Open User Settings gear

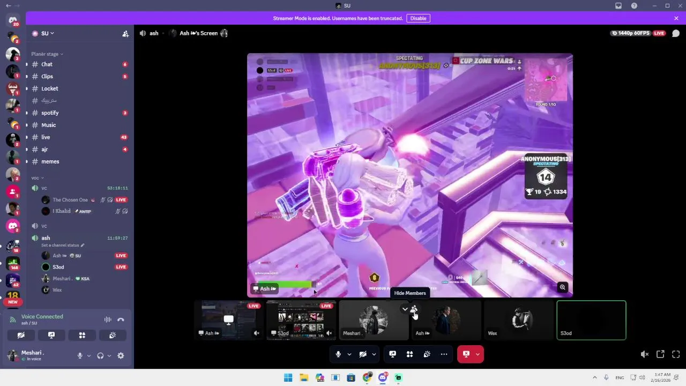(121, 355)
